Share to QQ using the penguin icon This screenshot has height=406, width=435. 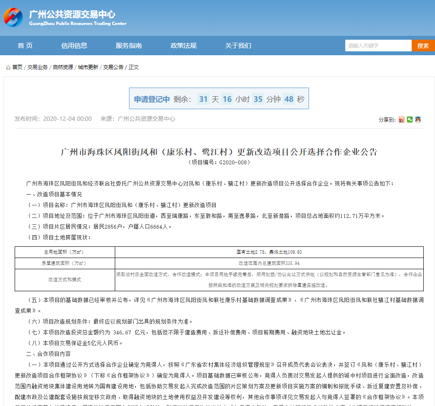click(418, 120)
